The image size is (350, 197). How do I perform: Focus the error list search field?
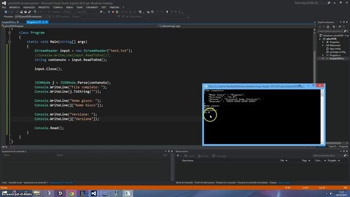(x=328, y=155)
